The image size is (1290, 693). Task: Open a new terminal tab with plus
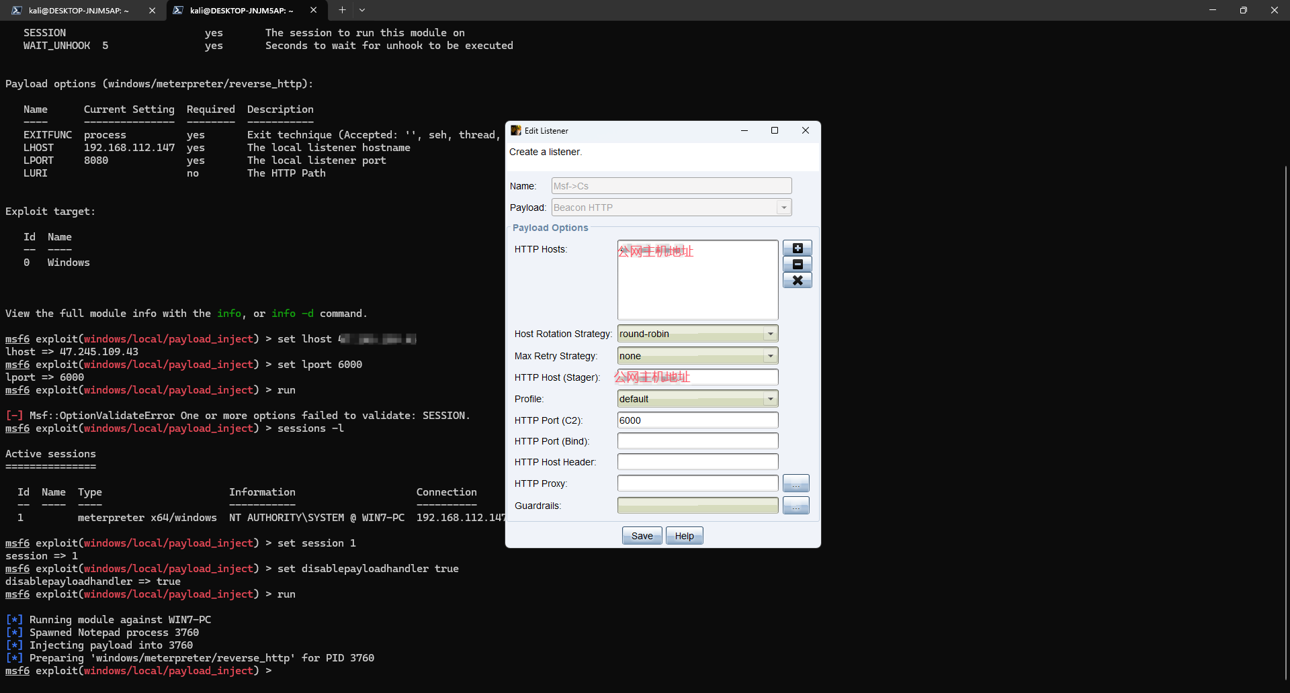(x=342, y=10)
